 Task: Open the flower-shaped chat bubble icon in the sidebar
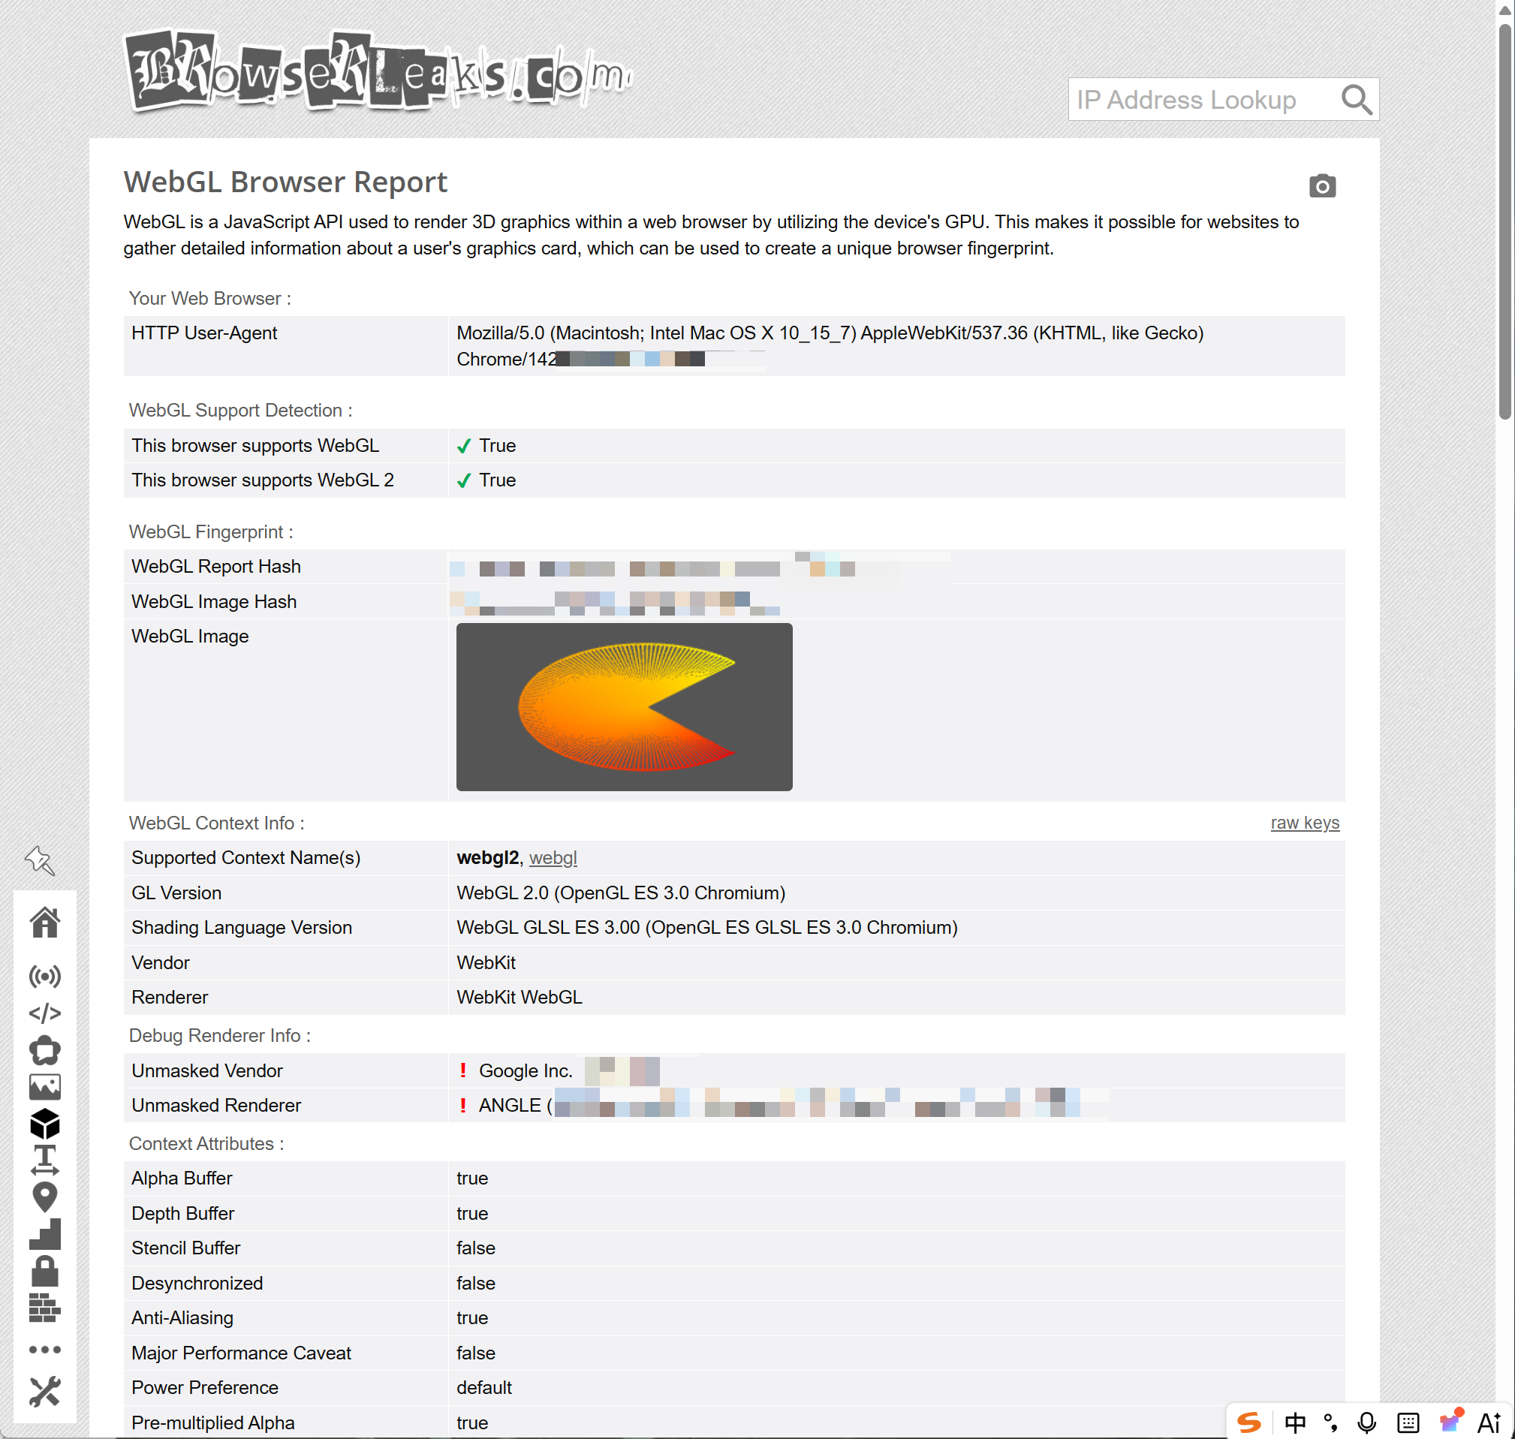pos(44,1050)
